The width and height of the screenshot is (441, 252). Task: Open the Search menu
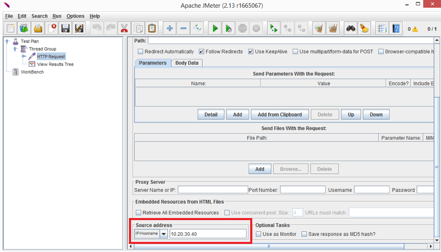(x=39, y=16)
